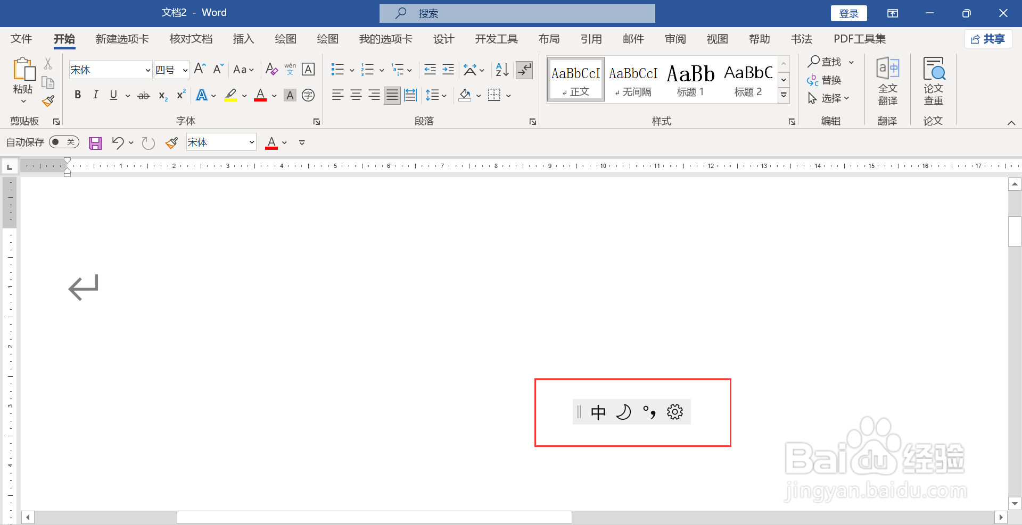Screen dimensions: 1022x525
Task: Open the paper plagiarism check tool
Action: 934,81
